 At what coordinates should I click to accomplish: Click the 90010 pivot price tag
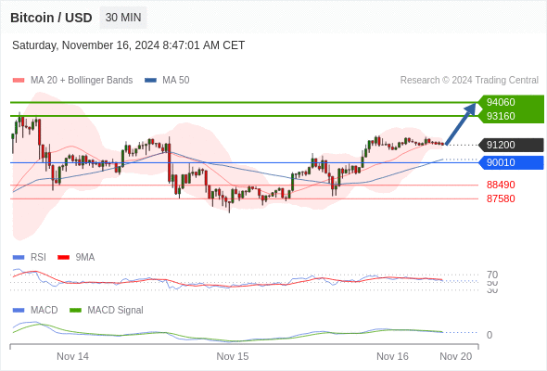point(511,162)
